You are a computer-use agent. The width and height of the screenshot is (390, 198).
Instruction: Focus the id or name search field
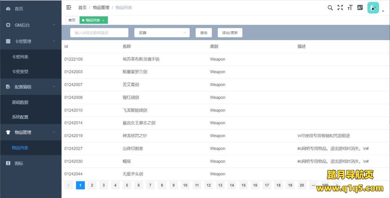point(99,33)
